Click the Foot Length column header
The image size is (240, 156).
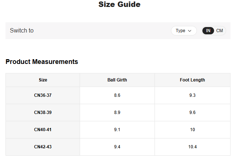point(192,80)
